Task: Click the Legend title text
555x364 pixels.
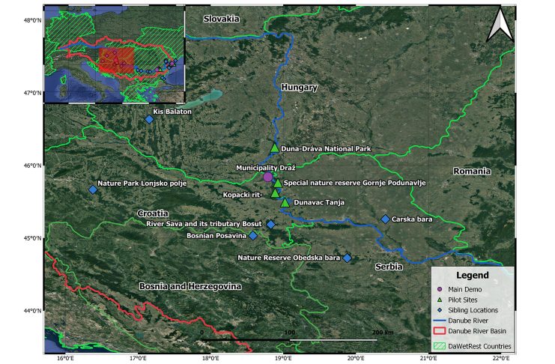Action: [472, 276]
